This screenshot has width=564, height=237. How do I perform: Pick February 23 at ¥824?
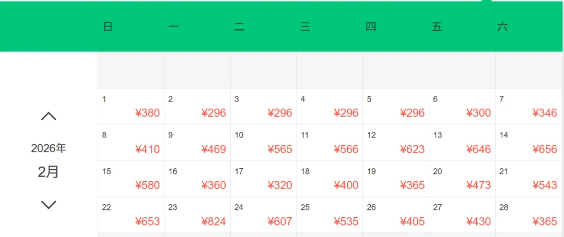pyautogui.click(x=197, y=215)
